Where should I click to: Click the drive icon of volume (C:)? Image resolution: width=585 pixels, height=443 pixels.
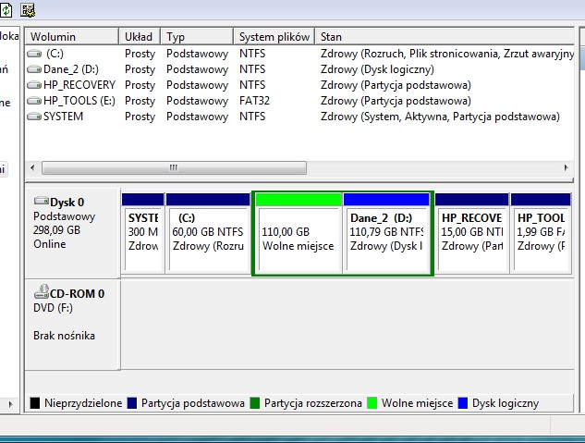[x=34, y=54]
